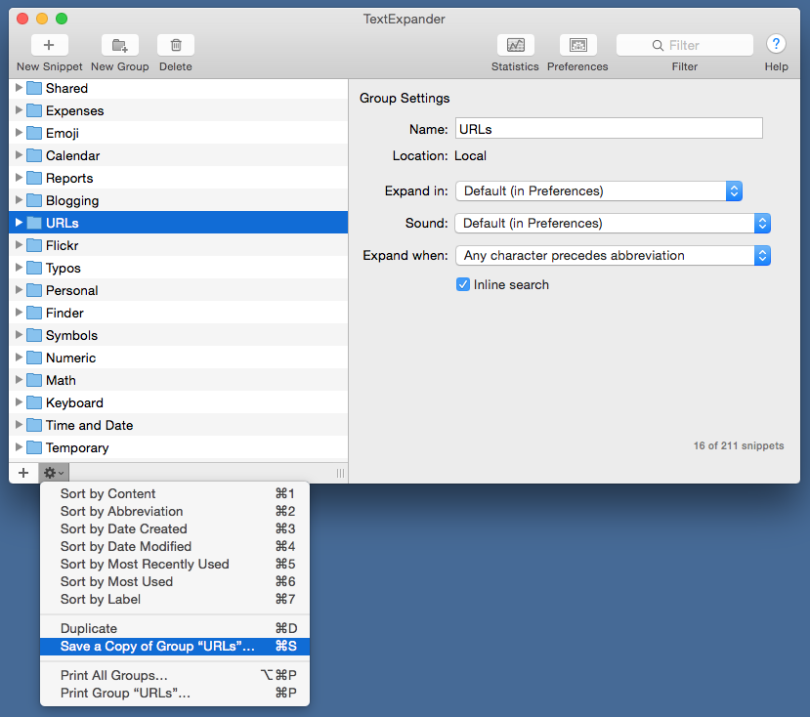Click the gear action menu icon
810x717 pixels.
52,473
